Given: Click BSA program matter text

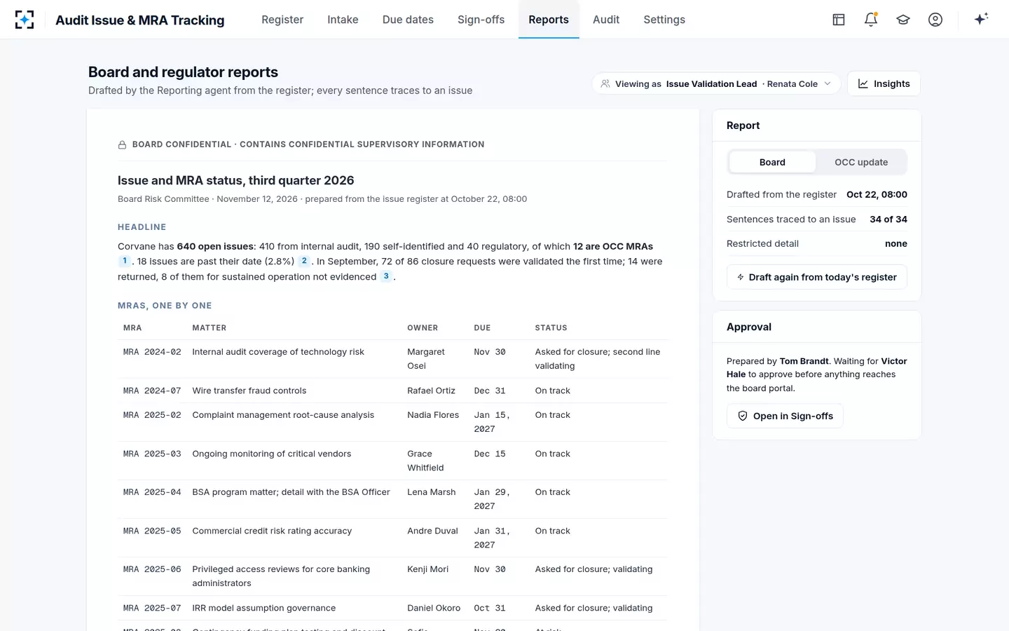Looking at the screenshot, I should coord(291,492).
